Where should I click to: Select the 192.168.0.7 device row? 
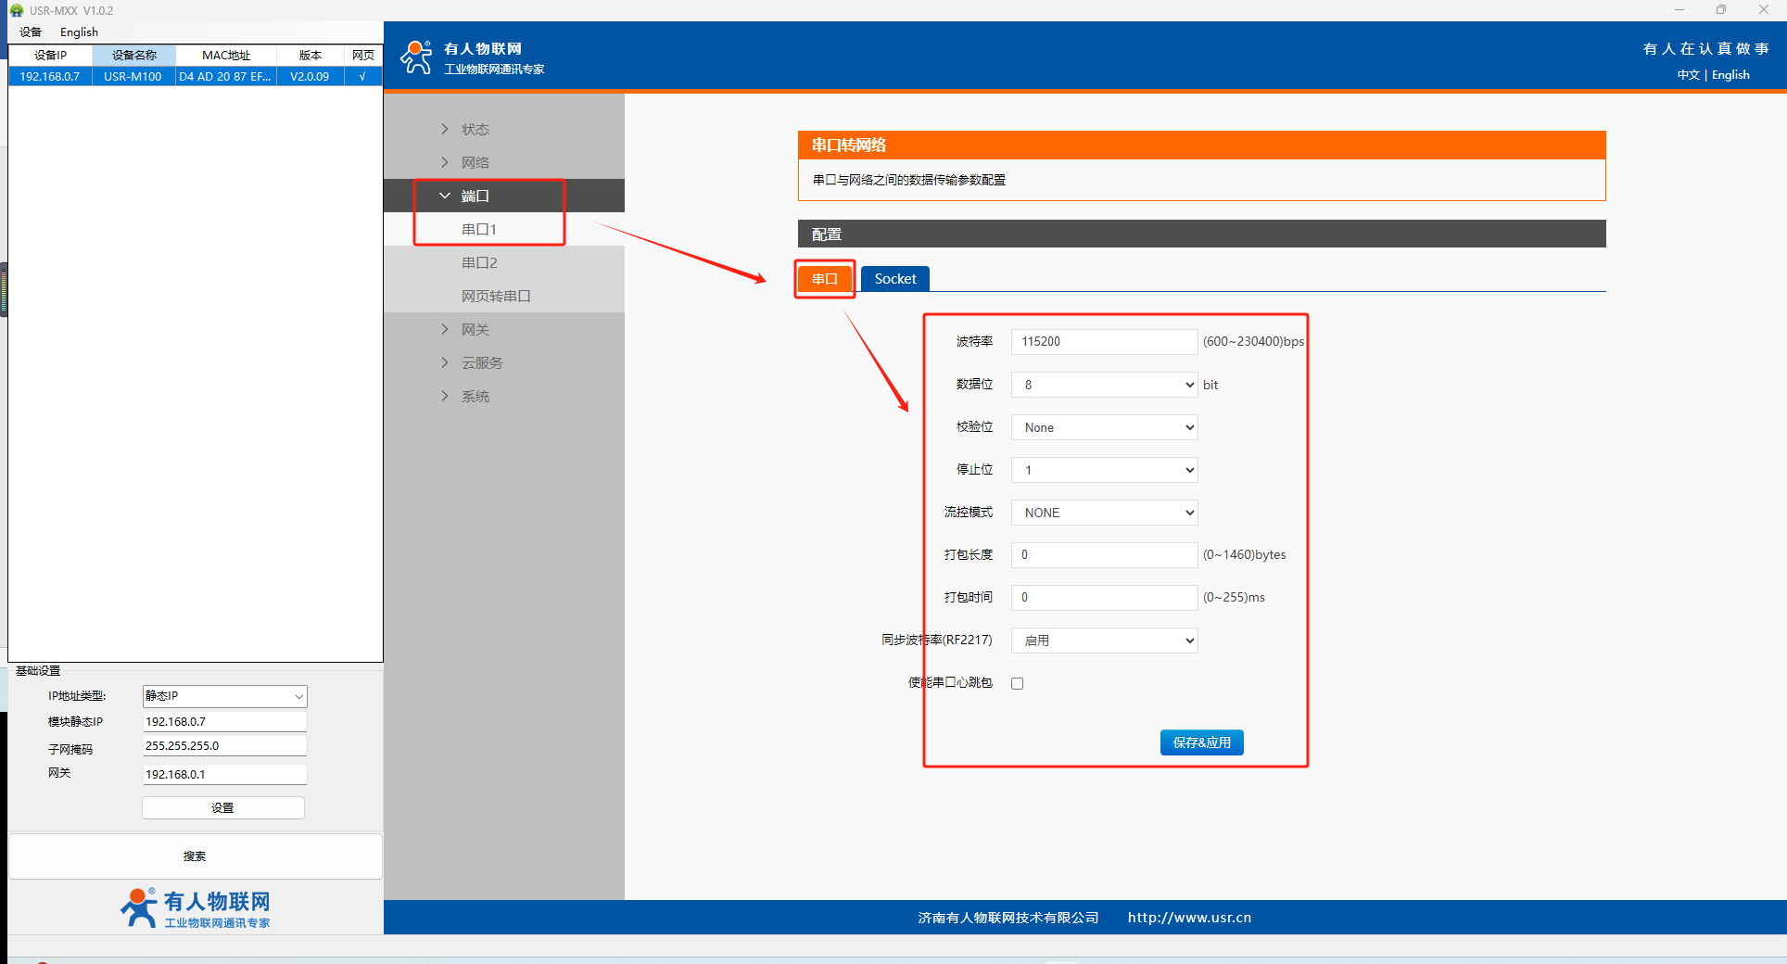(x=50, y=76)
